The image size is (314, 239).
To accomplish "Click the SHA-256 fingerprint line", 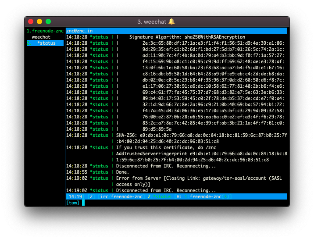I will point(201,136).
